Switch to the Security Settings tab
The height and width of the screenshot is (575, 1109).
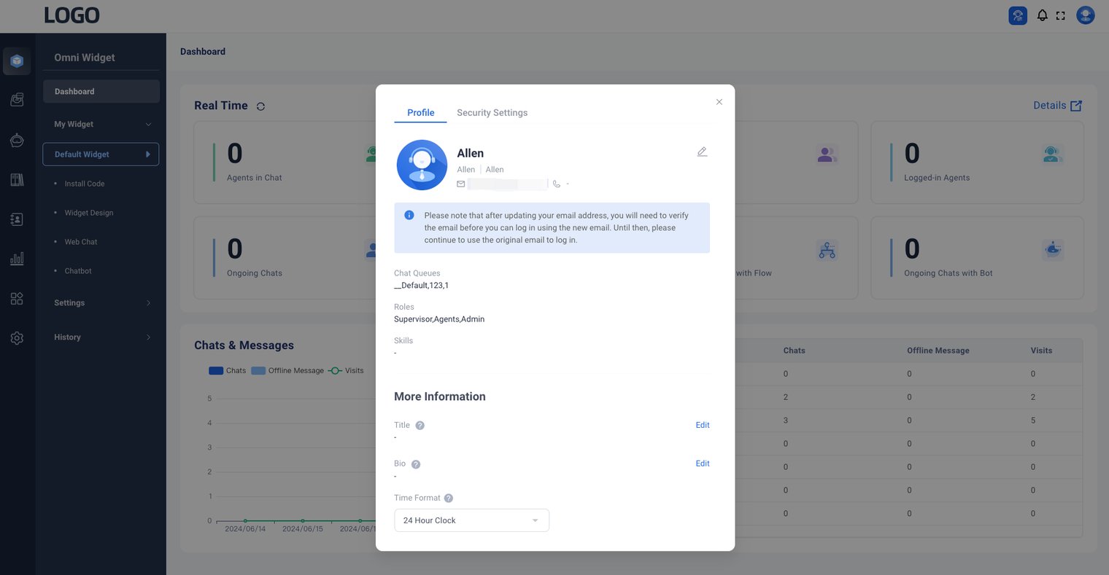(x=492, y=113)
